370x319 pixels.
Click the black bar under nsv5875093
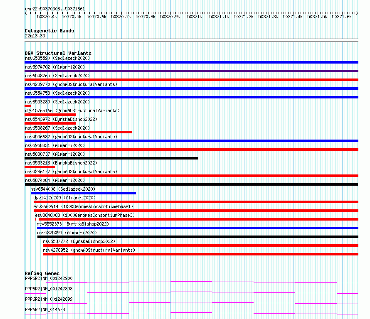pyautogui.click(x=198, y=237)
